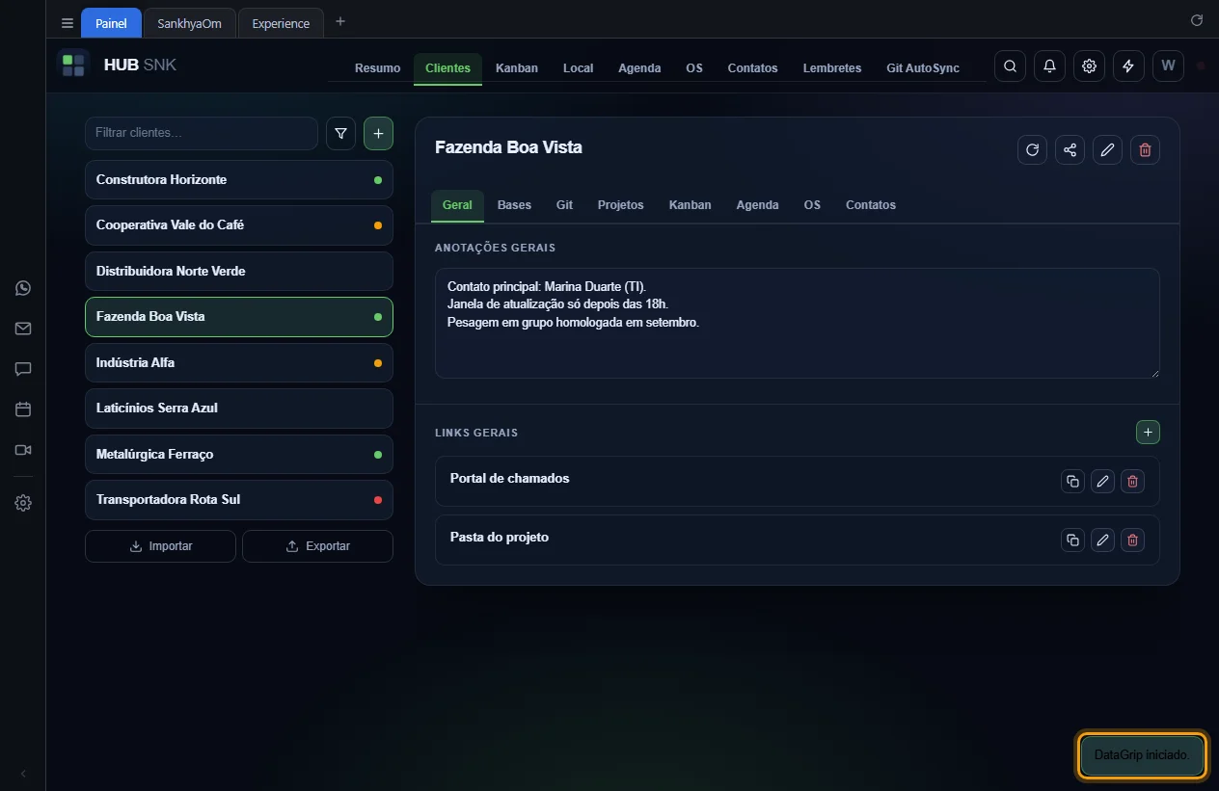Open the chat bubble icon in the left sidebar

23,369
